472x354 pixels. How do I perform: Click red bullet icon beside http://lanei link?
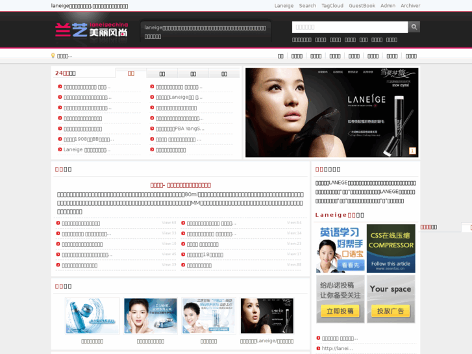(318, 348)
